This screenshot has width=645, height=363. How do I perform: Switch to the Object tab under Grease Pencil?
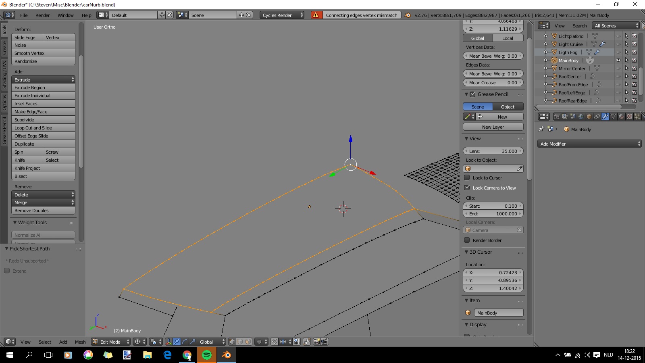click(x=508, y=106)
